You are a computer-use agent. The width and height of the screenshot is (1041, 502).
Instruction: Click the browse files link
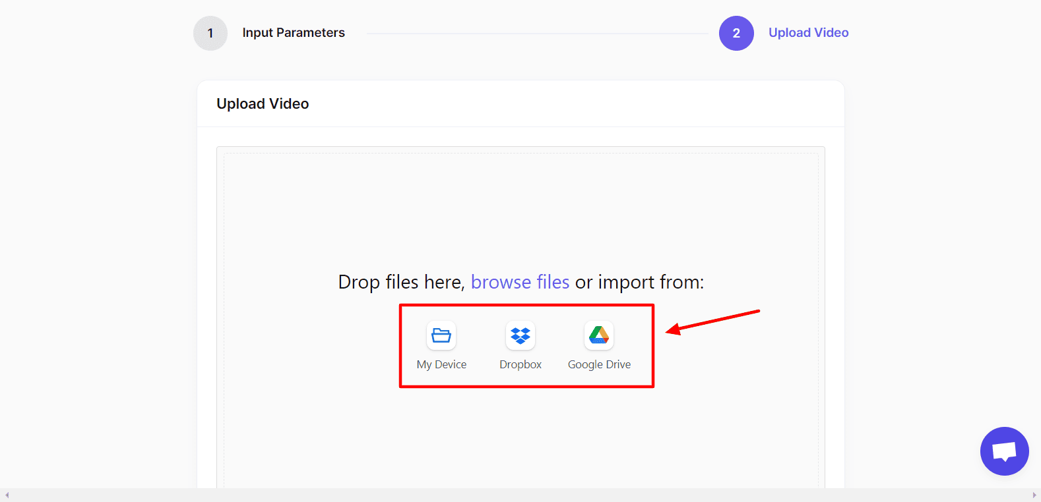pos(520,282)
